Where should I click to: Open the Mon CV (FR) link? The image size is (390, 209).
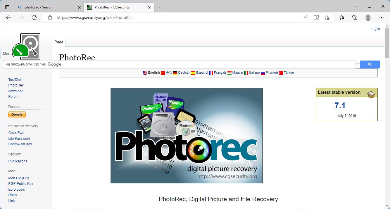click(x=19, y=178)
